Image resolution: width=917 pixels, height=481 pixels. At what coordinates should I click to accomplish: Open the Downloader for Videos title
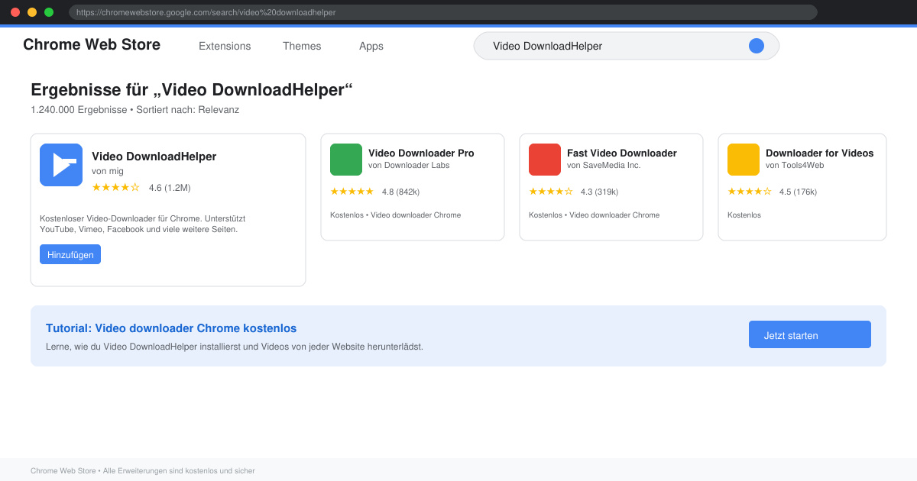coord(820,153)
